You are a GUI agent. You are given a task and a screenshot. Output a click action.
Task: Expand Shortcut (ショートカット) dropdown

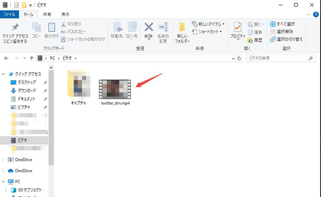pyautogui.click(x=221, y=32)
